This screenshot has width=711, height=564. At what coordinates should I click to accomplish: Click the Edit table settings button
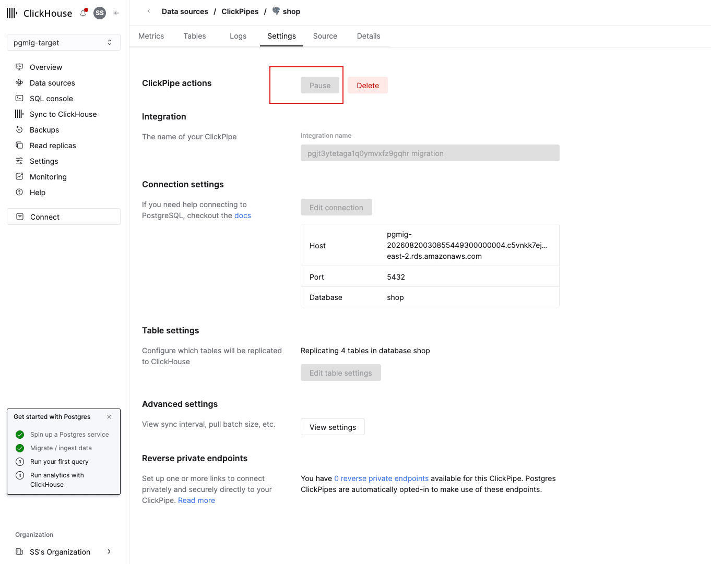[341, 373]
